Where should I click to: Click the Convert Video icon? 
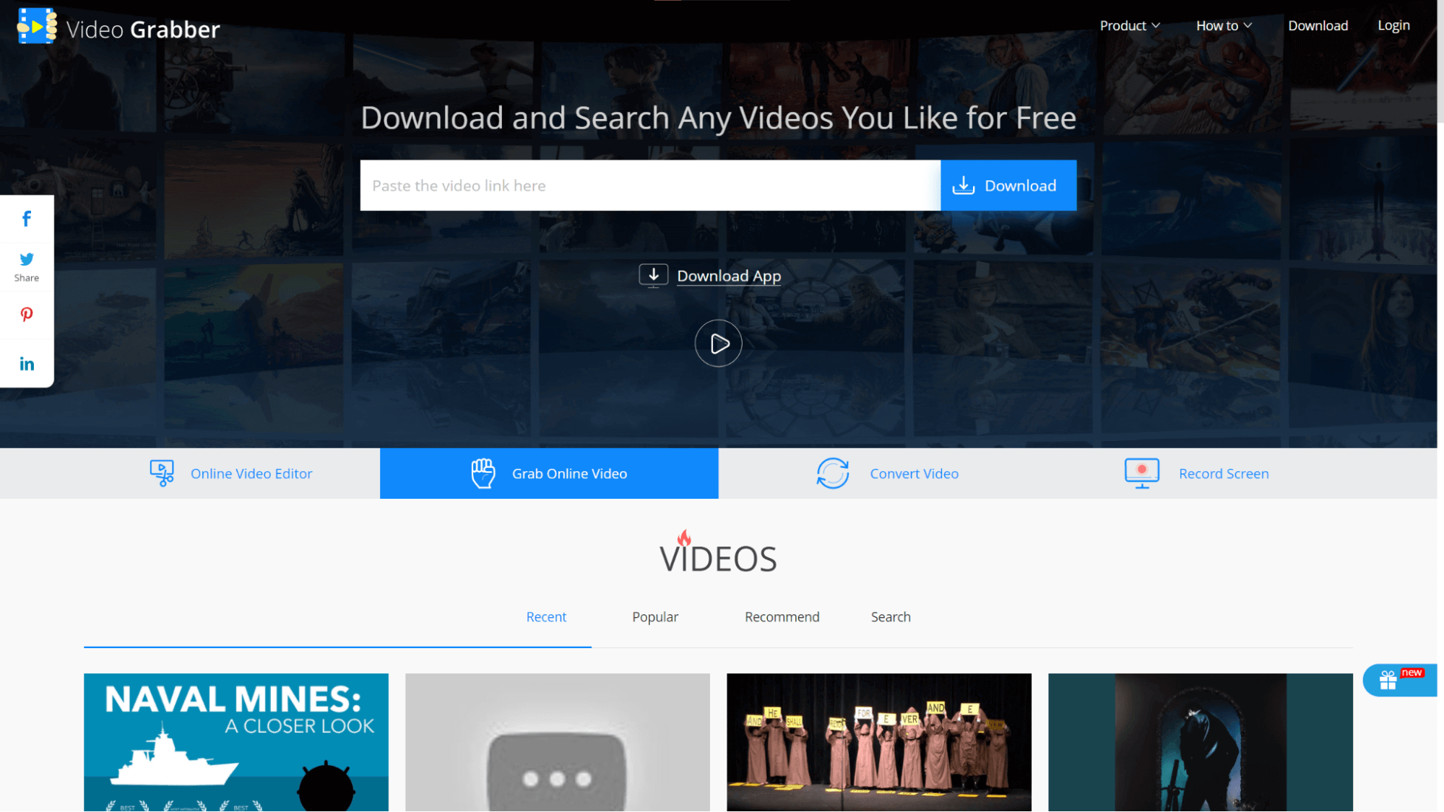coord(832,473)
